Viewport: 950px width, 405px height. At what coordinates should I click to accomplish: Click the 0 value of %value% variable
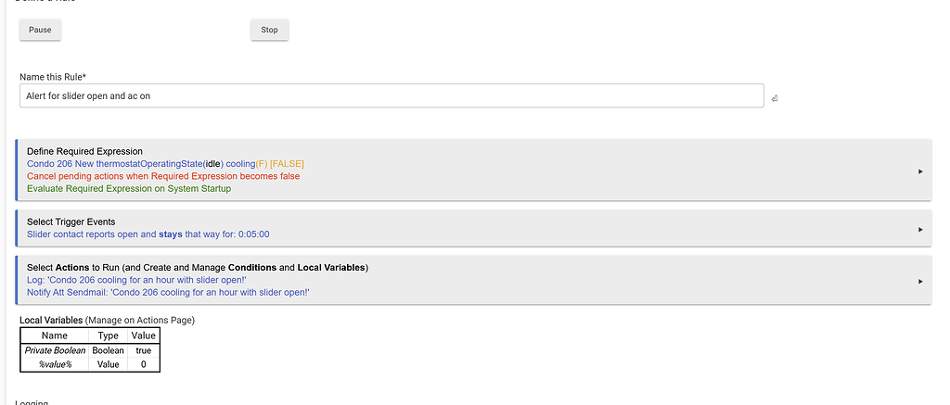143,364
